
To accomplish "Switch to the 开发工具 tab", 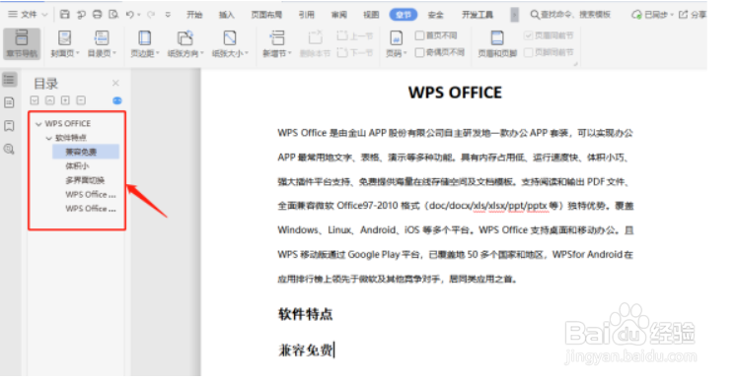I will (478, 15).
